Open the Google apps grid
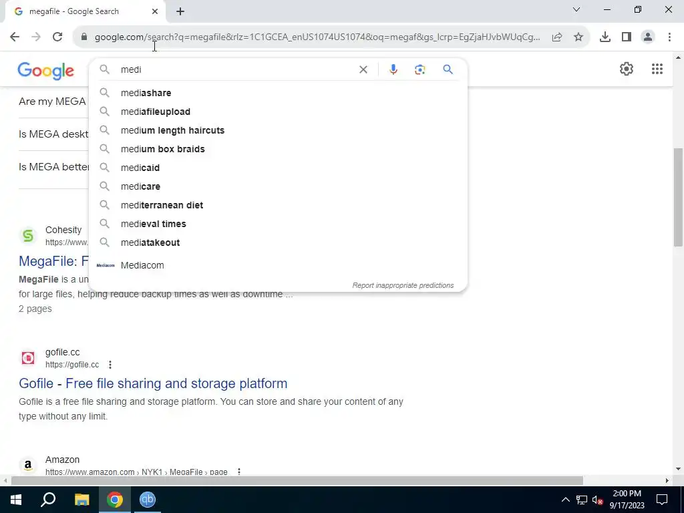 pyautogui.click(x=657, y=69)
